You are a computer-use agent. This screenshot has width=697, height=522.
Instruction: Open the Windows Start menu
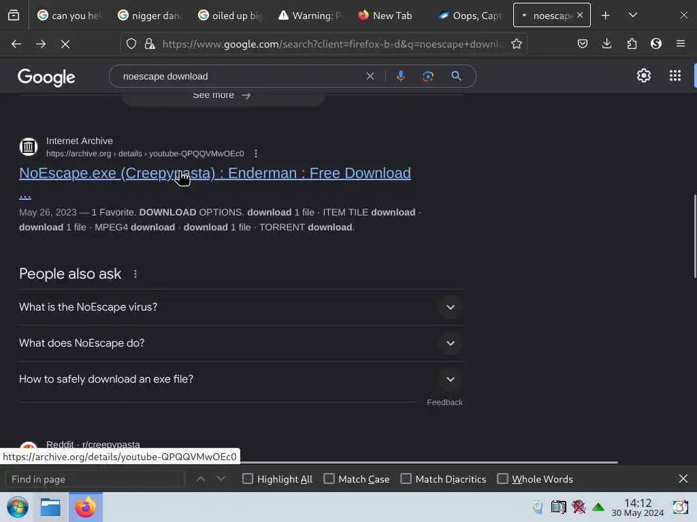[x=17, y=507]
